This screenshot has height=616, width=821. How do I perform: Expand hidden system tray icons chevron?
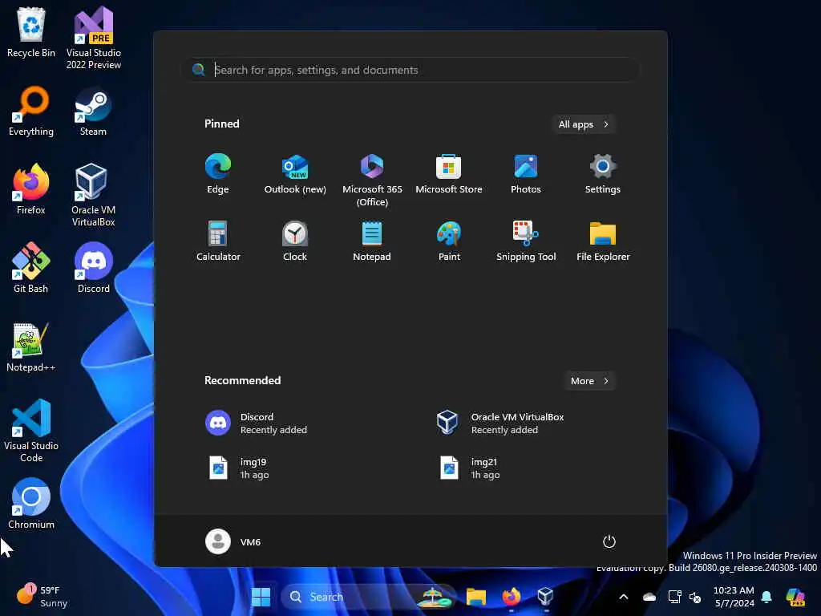624,597
